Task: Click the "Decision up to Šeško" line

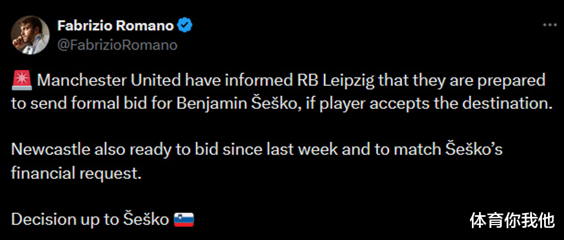Action: [x=90, y=219]
